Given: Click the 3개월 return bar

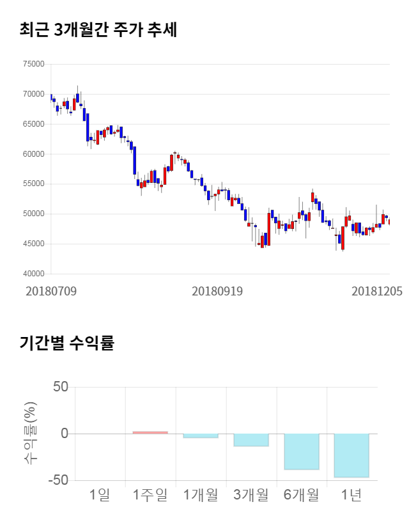Looking at the screenshot, I should [251, 440].
